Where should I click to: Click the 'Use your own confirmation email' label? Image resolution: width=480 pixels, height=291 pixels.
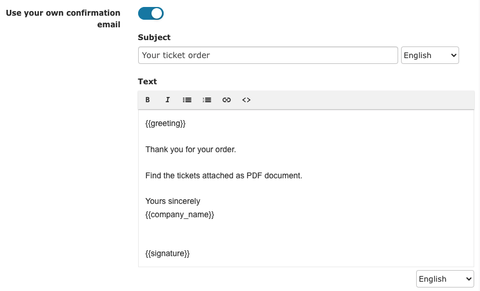[63, 19]
